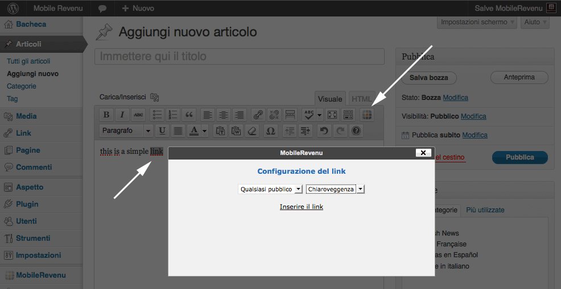Image resolution: width=561 pixels, height=289 pixels.
Task: Align text right
Action: click(240, 115)
